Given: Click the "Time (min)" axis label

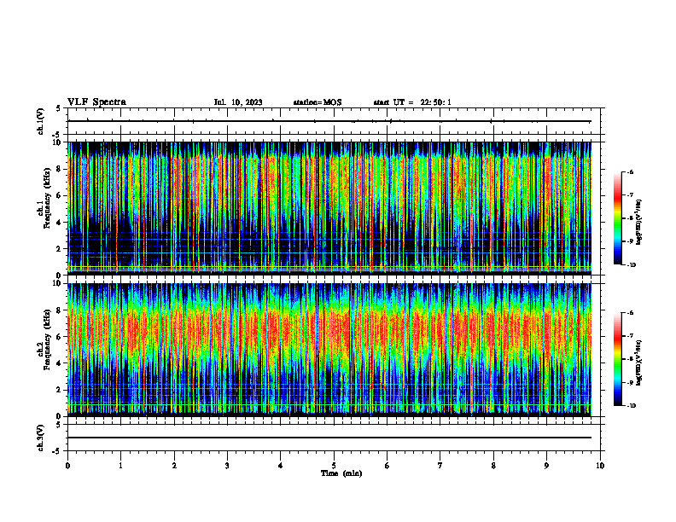Looking at the screenshot, I should pyautogui.click(x=341, y=473).
